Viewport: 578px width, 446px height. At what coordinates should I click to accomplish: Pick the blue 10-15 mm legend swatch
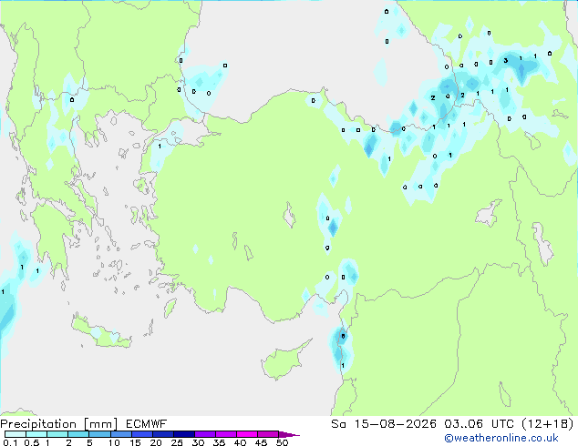[121, 434]
